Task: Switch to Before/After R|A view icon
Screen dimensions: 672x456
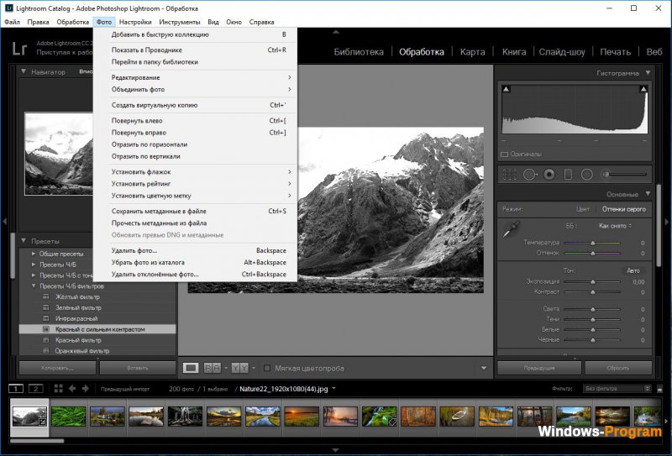Action: pos(213,368)
